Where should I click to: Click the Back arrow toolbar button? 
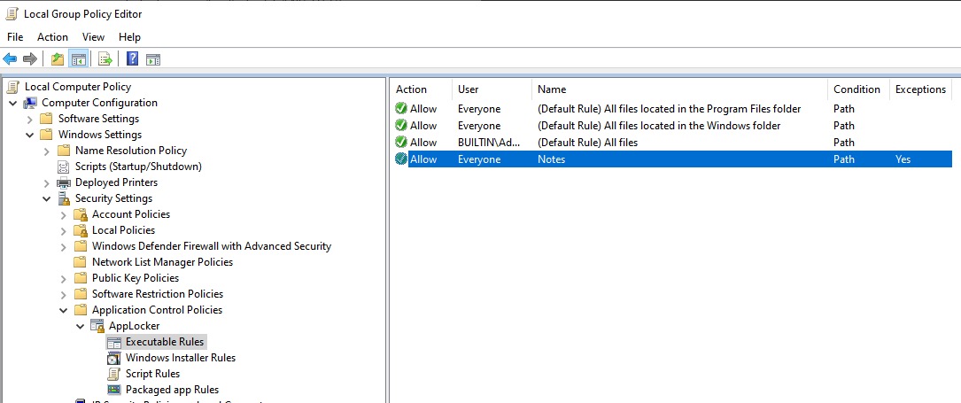click(x=11, y=59)
